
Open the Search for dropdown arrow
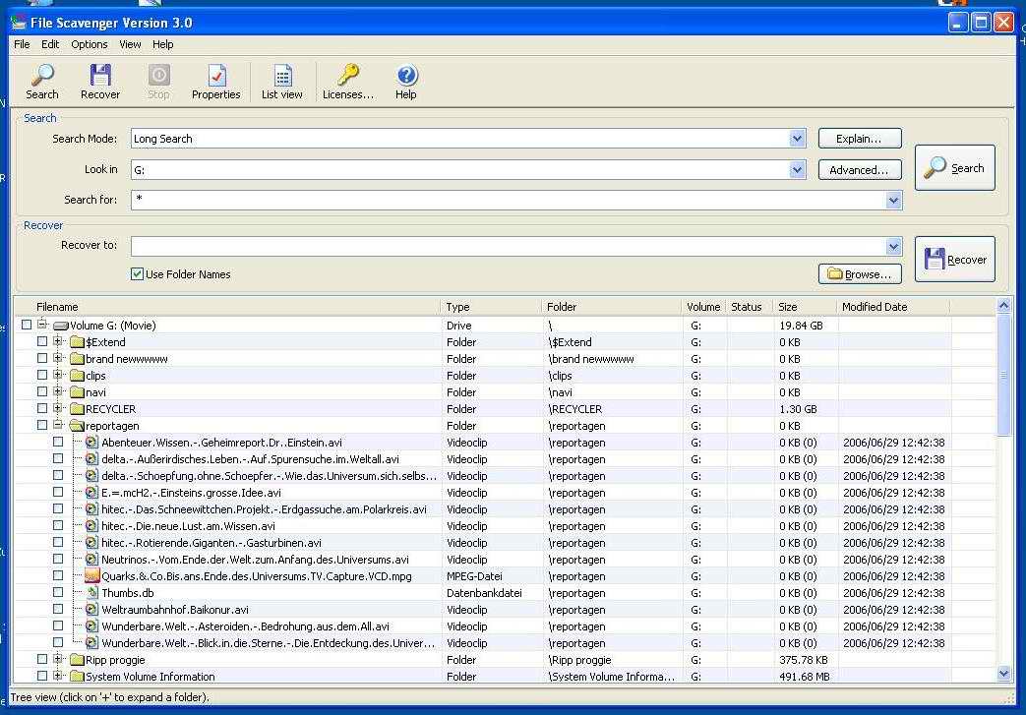[894, 201]
